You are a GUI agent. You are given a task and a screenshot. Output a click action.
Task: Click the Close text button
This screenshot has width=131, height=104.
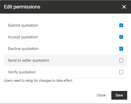tap(101, 95)
